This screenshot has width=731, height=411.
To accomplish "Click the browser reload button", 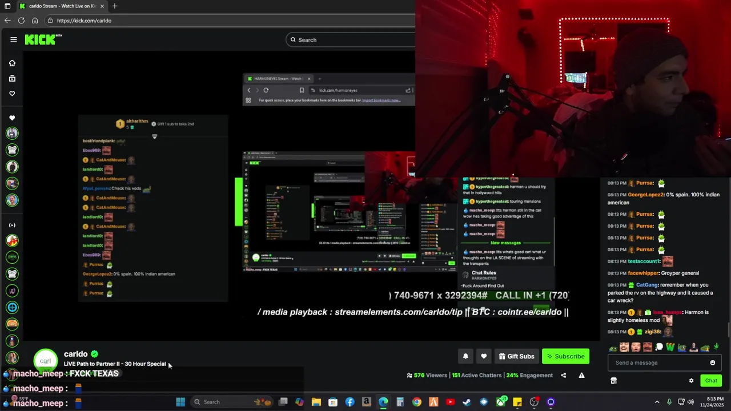I will click(21, 21).
